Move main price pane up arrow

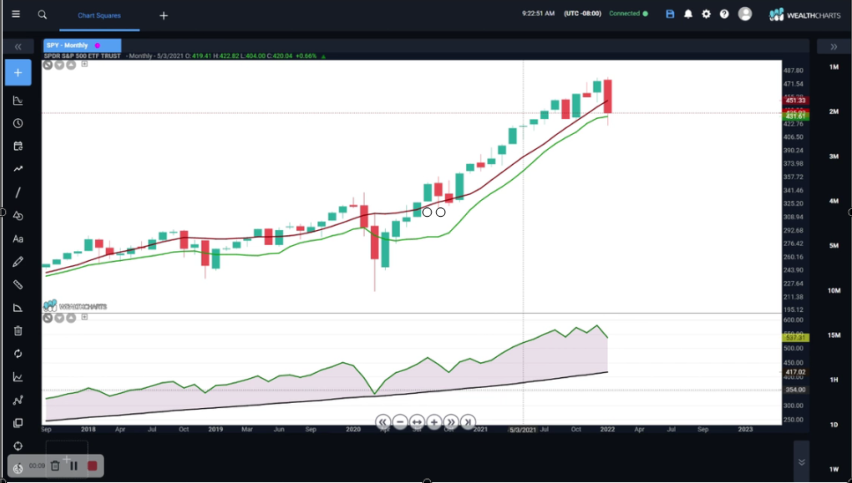[70, 64]
